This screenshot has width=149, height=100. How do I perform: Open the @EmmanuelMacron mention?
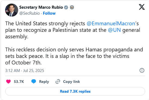pyautogui.click(x=111, y=23)
